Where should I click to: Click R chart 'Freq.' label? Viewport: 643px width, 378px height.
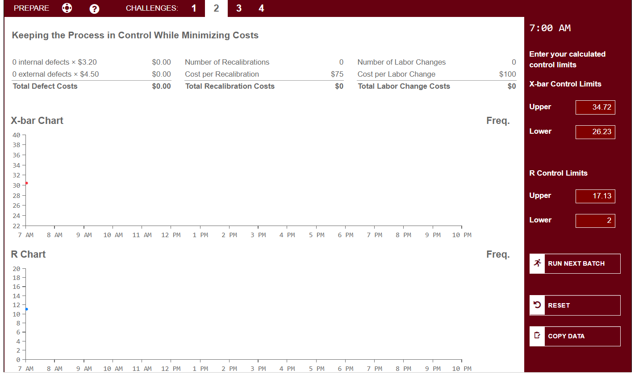point(498,254)
